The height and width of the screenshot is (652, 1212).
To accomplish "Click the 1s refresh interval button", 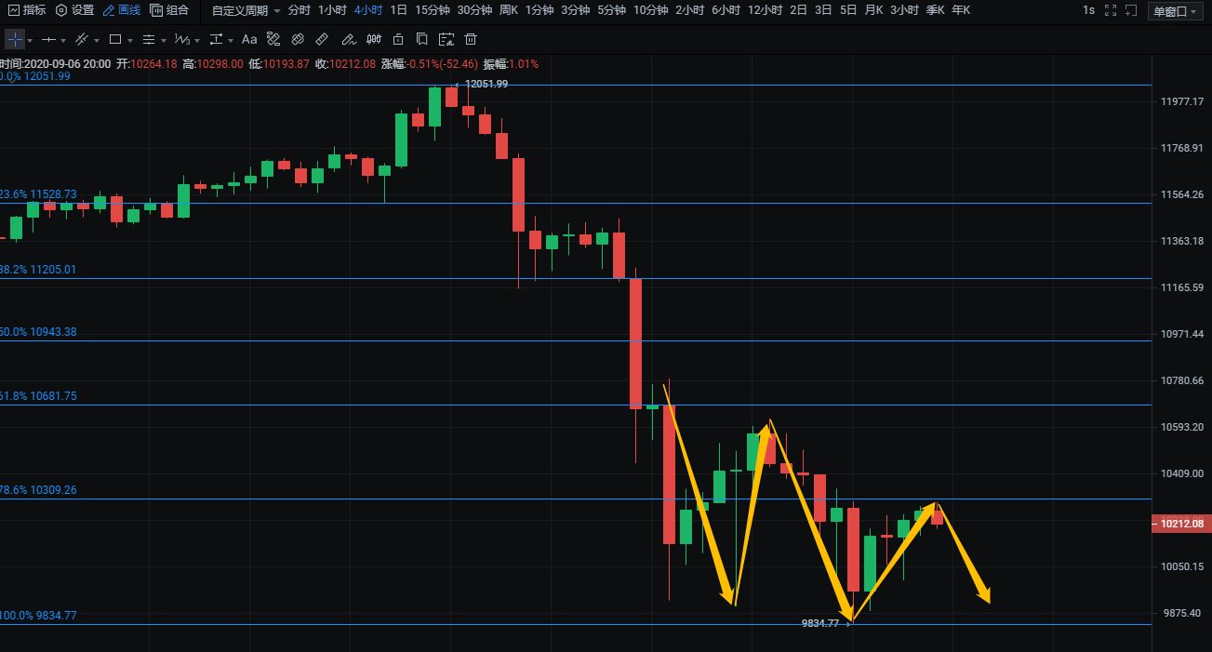I will click(x=1088, y=10).
